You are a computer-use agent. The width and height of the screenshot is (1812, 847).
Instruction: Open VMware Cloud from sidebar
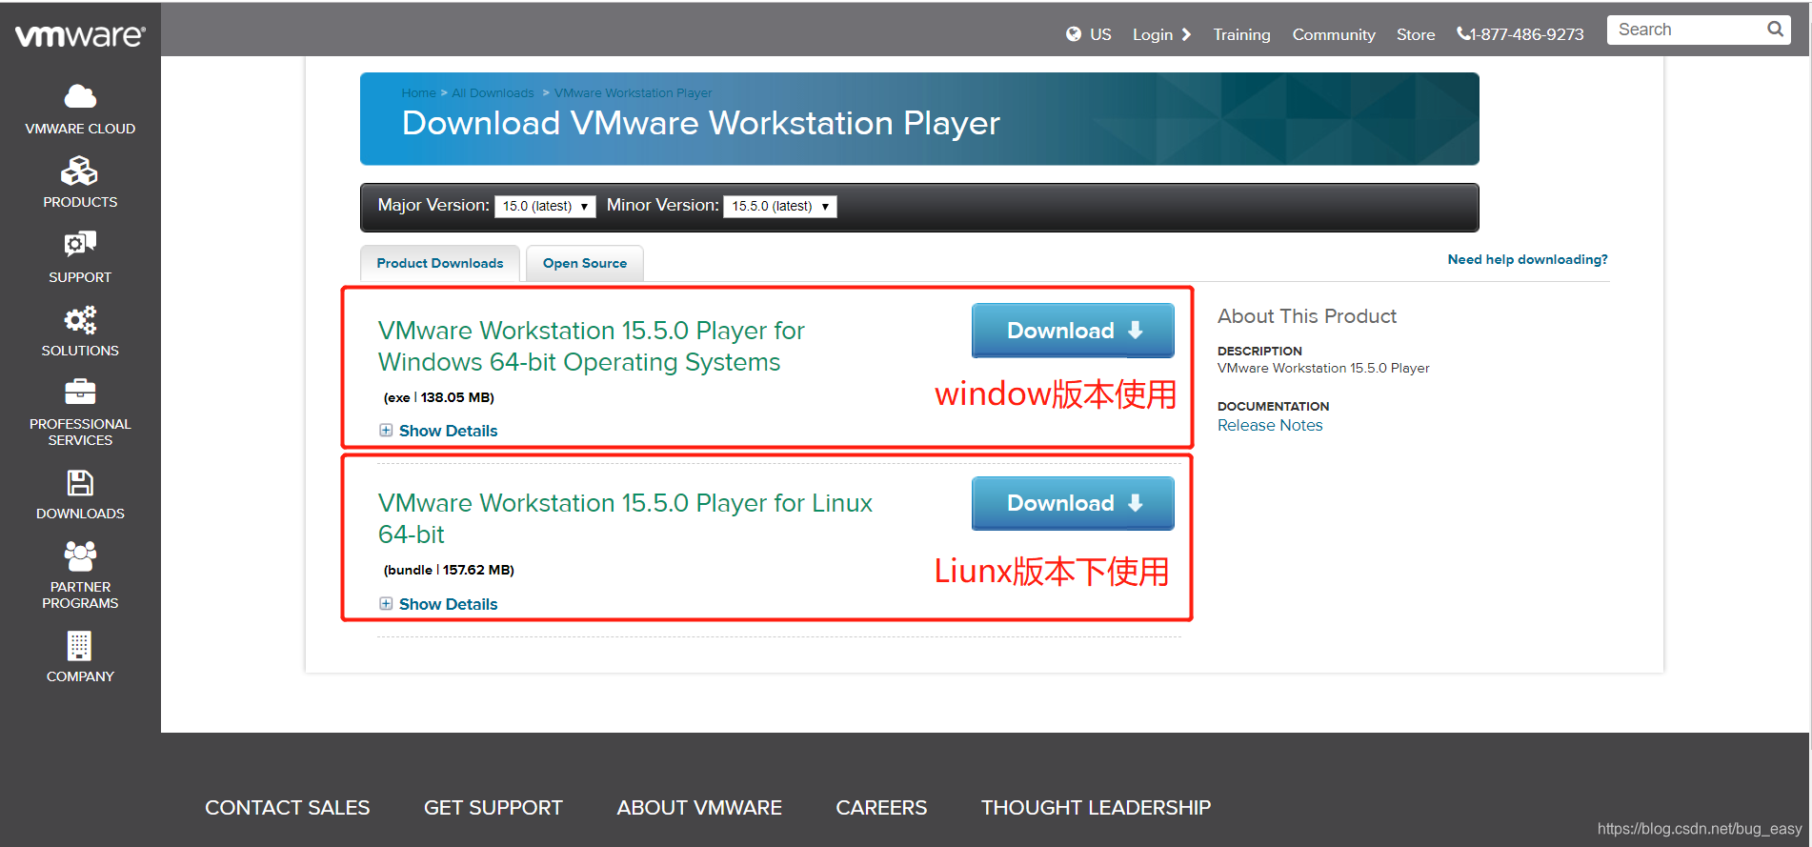click(x=80, y=110)
